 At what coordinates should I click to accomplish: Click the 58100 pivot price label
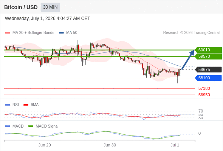[x=209, y=78]
